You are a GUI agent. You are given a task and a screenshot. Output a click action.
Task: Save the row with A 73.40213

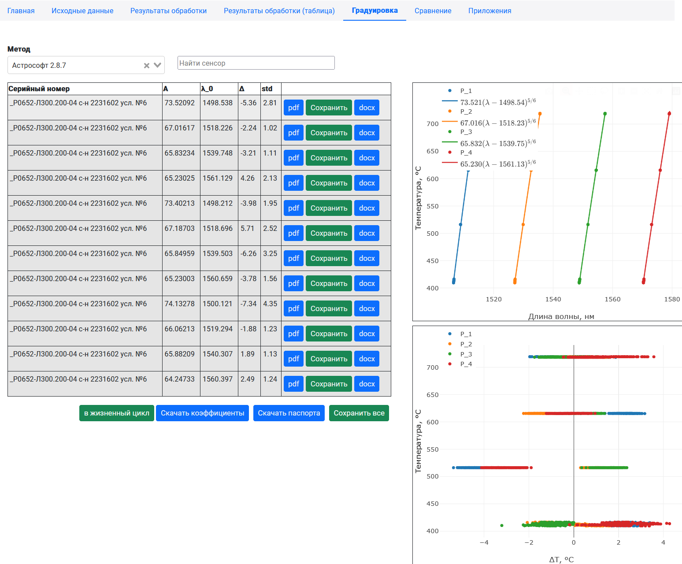click(x=329, y=208)
